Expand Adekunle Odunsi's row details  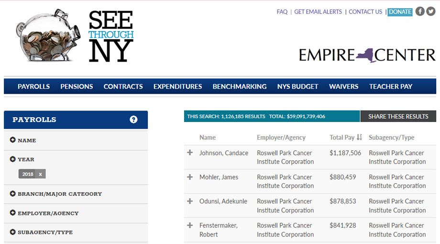pos(190,201)
